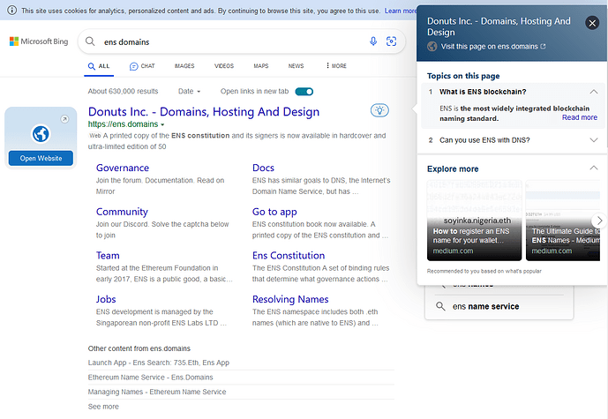Click the Microsoft Bing logo
The image size is (608, 419).
pos(39,41)
